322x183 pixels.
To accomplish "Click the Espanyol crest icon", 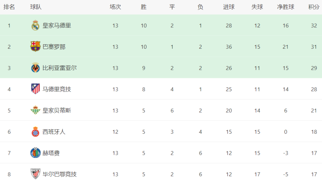I will (x=35, y=132).
